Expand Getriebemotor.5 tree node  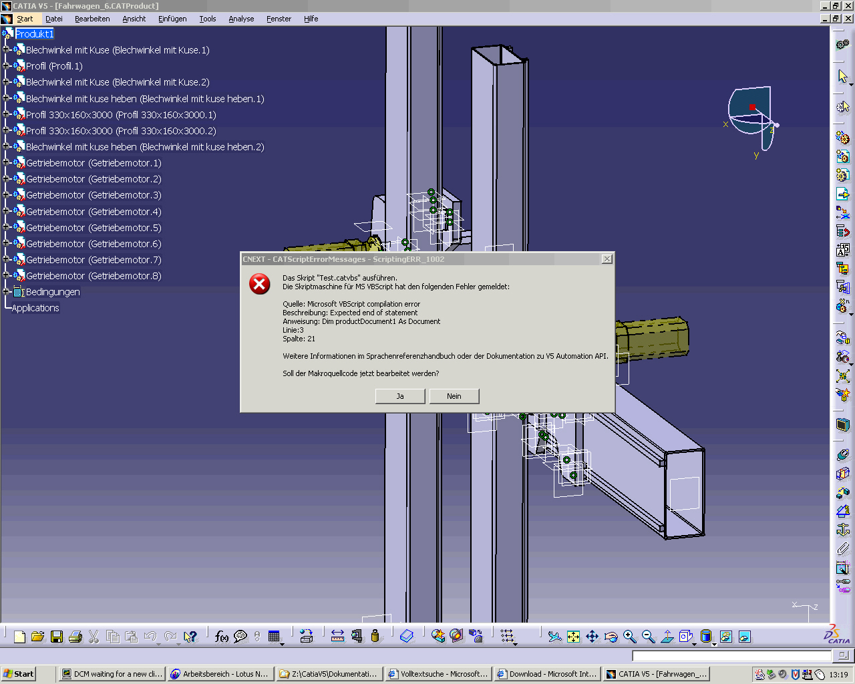pyautogui.click(x=6, y=227)
